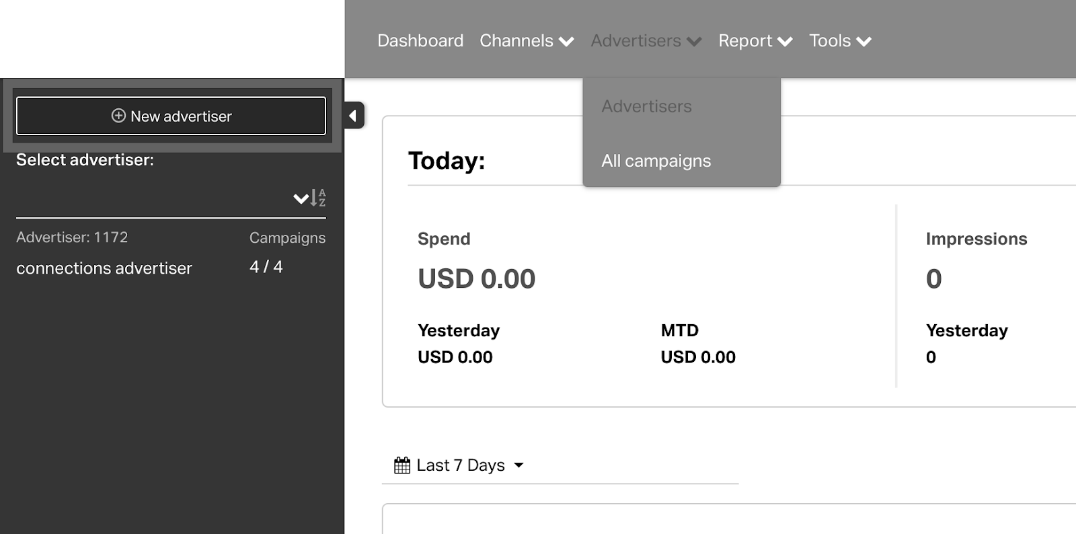
Task: Select All campaigns from the dropdown
Action: coord(656,161)
